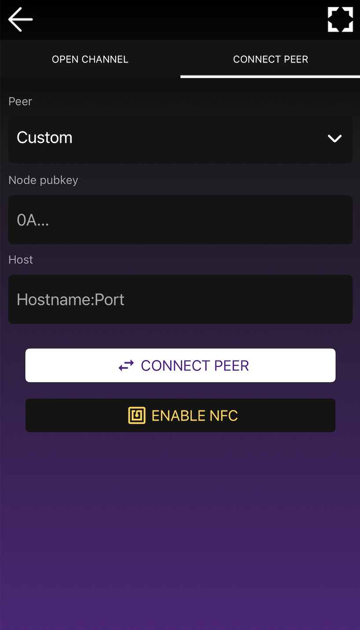Tap the yellow NFC chip icon
The width and height of the screenshot is (360, 630).
point(137,415)
